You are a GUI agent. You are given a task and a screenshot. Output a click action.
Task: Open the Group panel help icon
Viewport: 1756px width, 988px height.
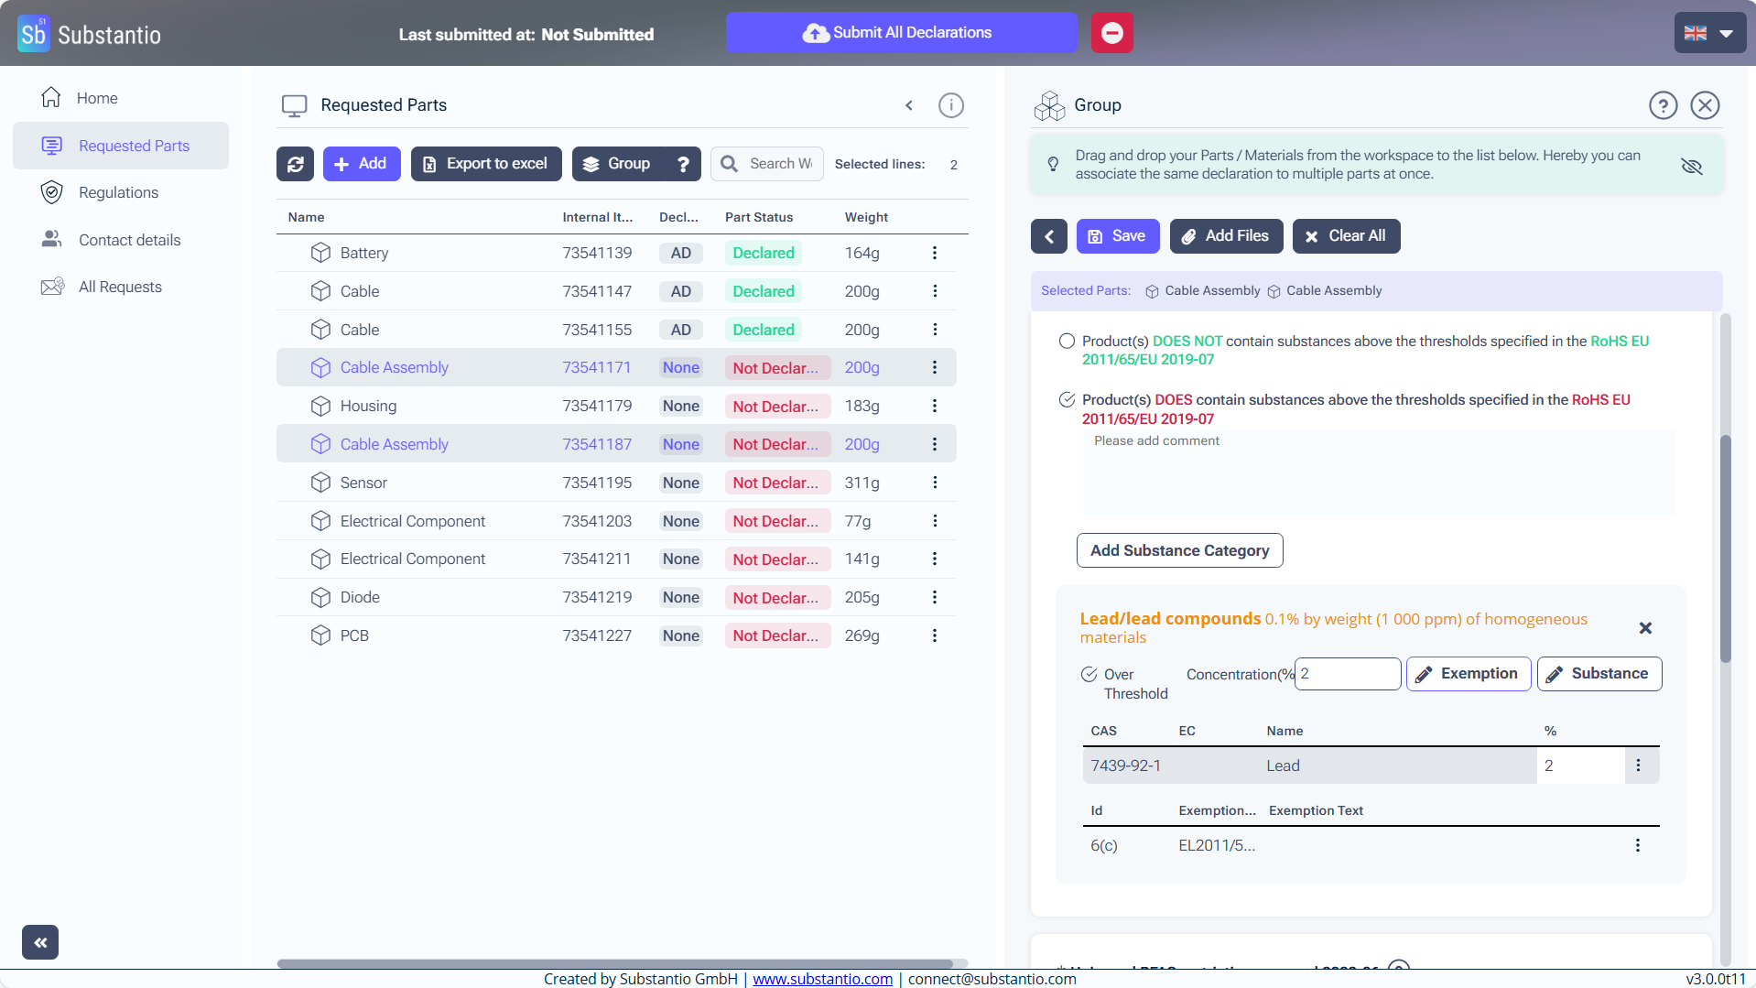click(x=1663, y=105)
